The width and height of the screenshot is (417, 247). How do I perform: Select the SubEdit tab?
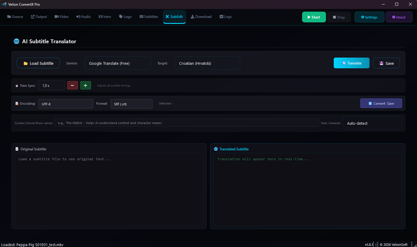174,17
